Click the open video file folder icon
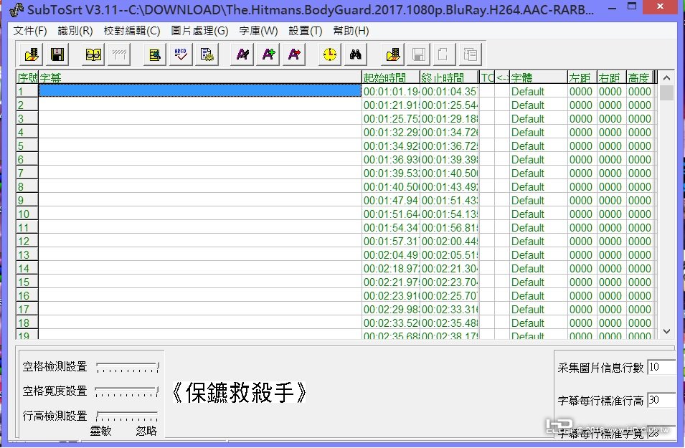The image size is (685, 448). pos(32,54)
